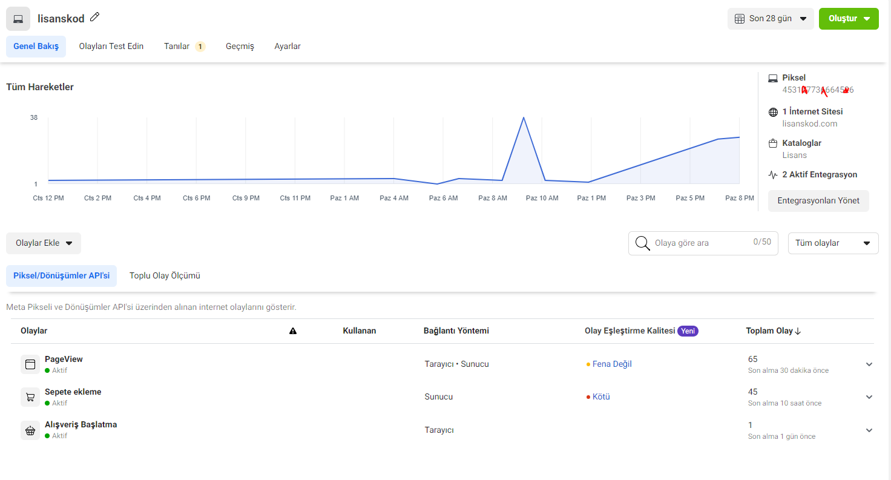Click the Fena Değil quality link
Screen dimensions: 891x480
(612, 364)
